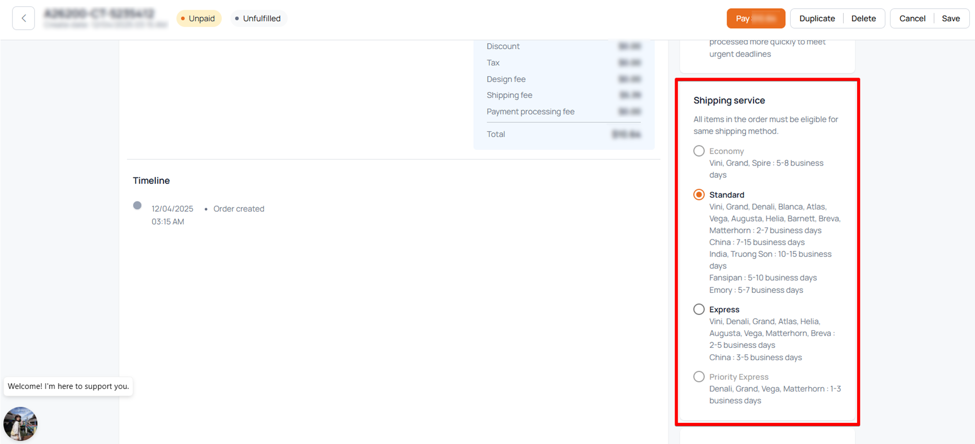The width and height of the screenshot is (975, 444).
Task: Click the Welcome support message bubble
Action: 68,386
